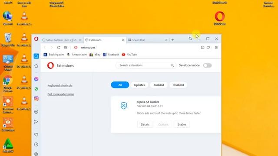The height and width of the screenshot is (156, 278).
Task: Open Speed Dial grid icon in toolbar
Action: tap(66, 47)
